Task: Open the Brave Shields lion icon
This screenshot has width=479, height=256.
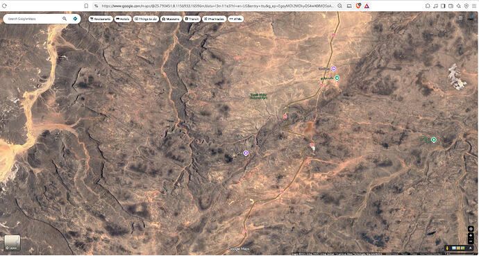Action: [x=358, y=6]
